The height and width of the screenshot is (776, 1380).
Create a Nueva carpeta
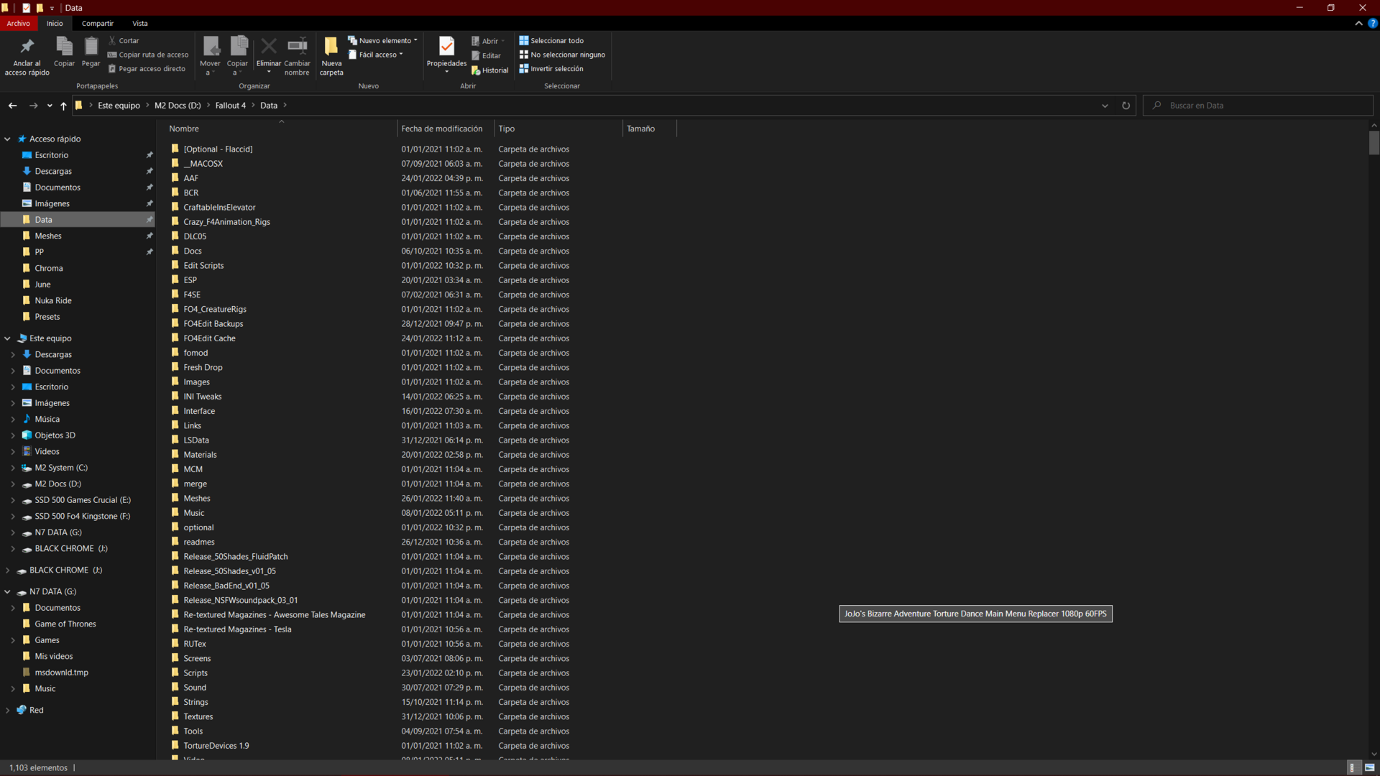[x=331, y=55]
